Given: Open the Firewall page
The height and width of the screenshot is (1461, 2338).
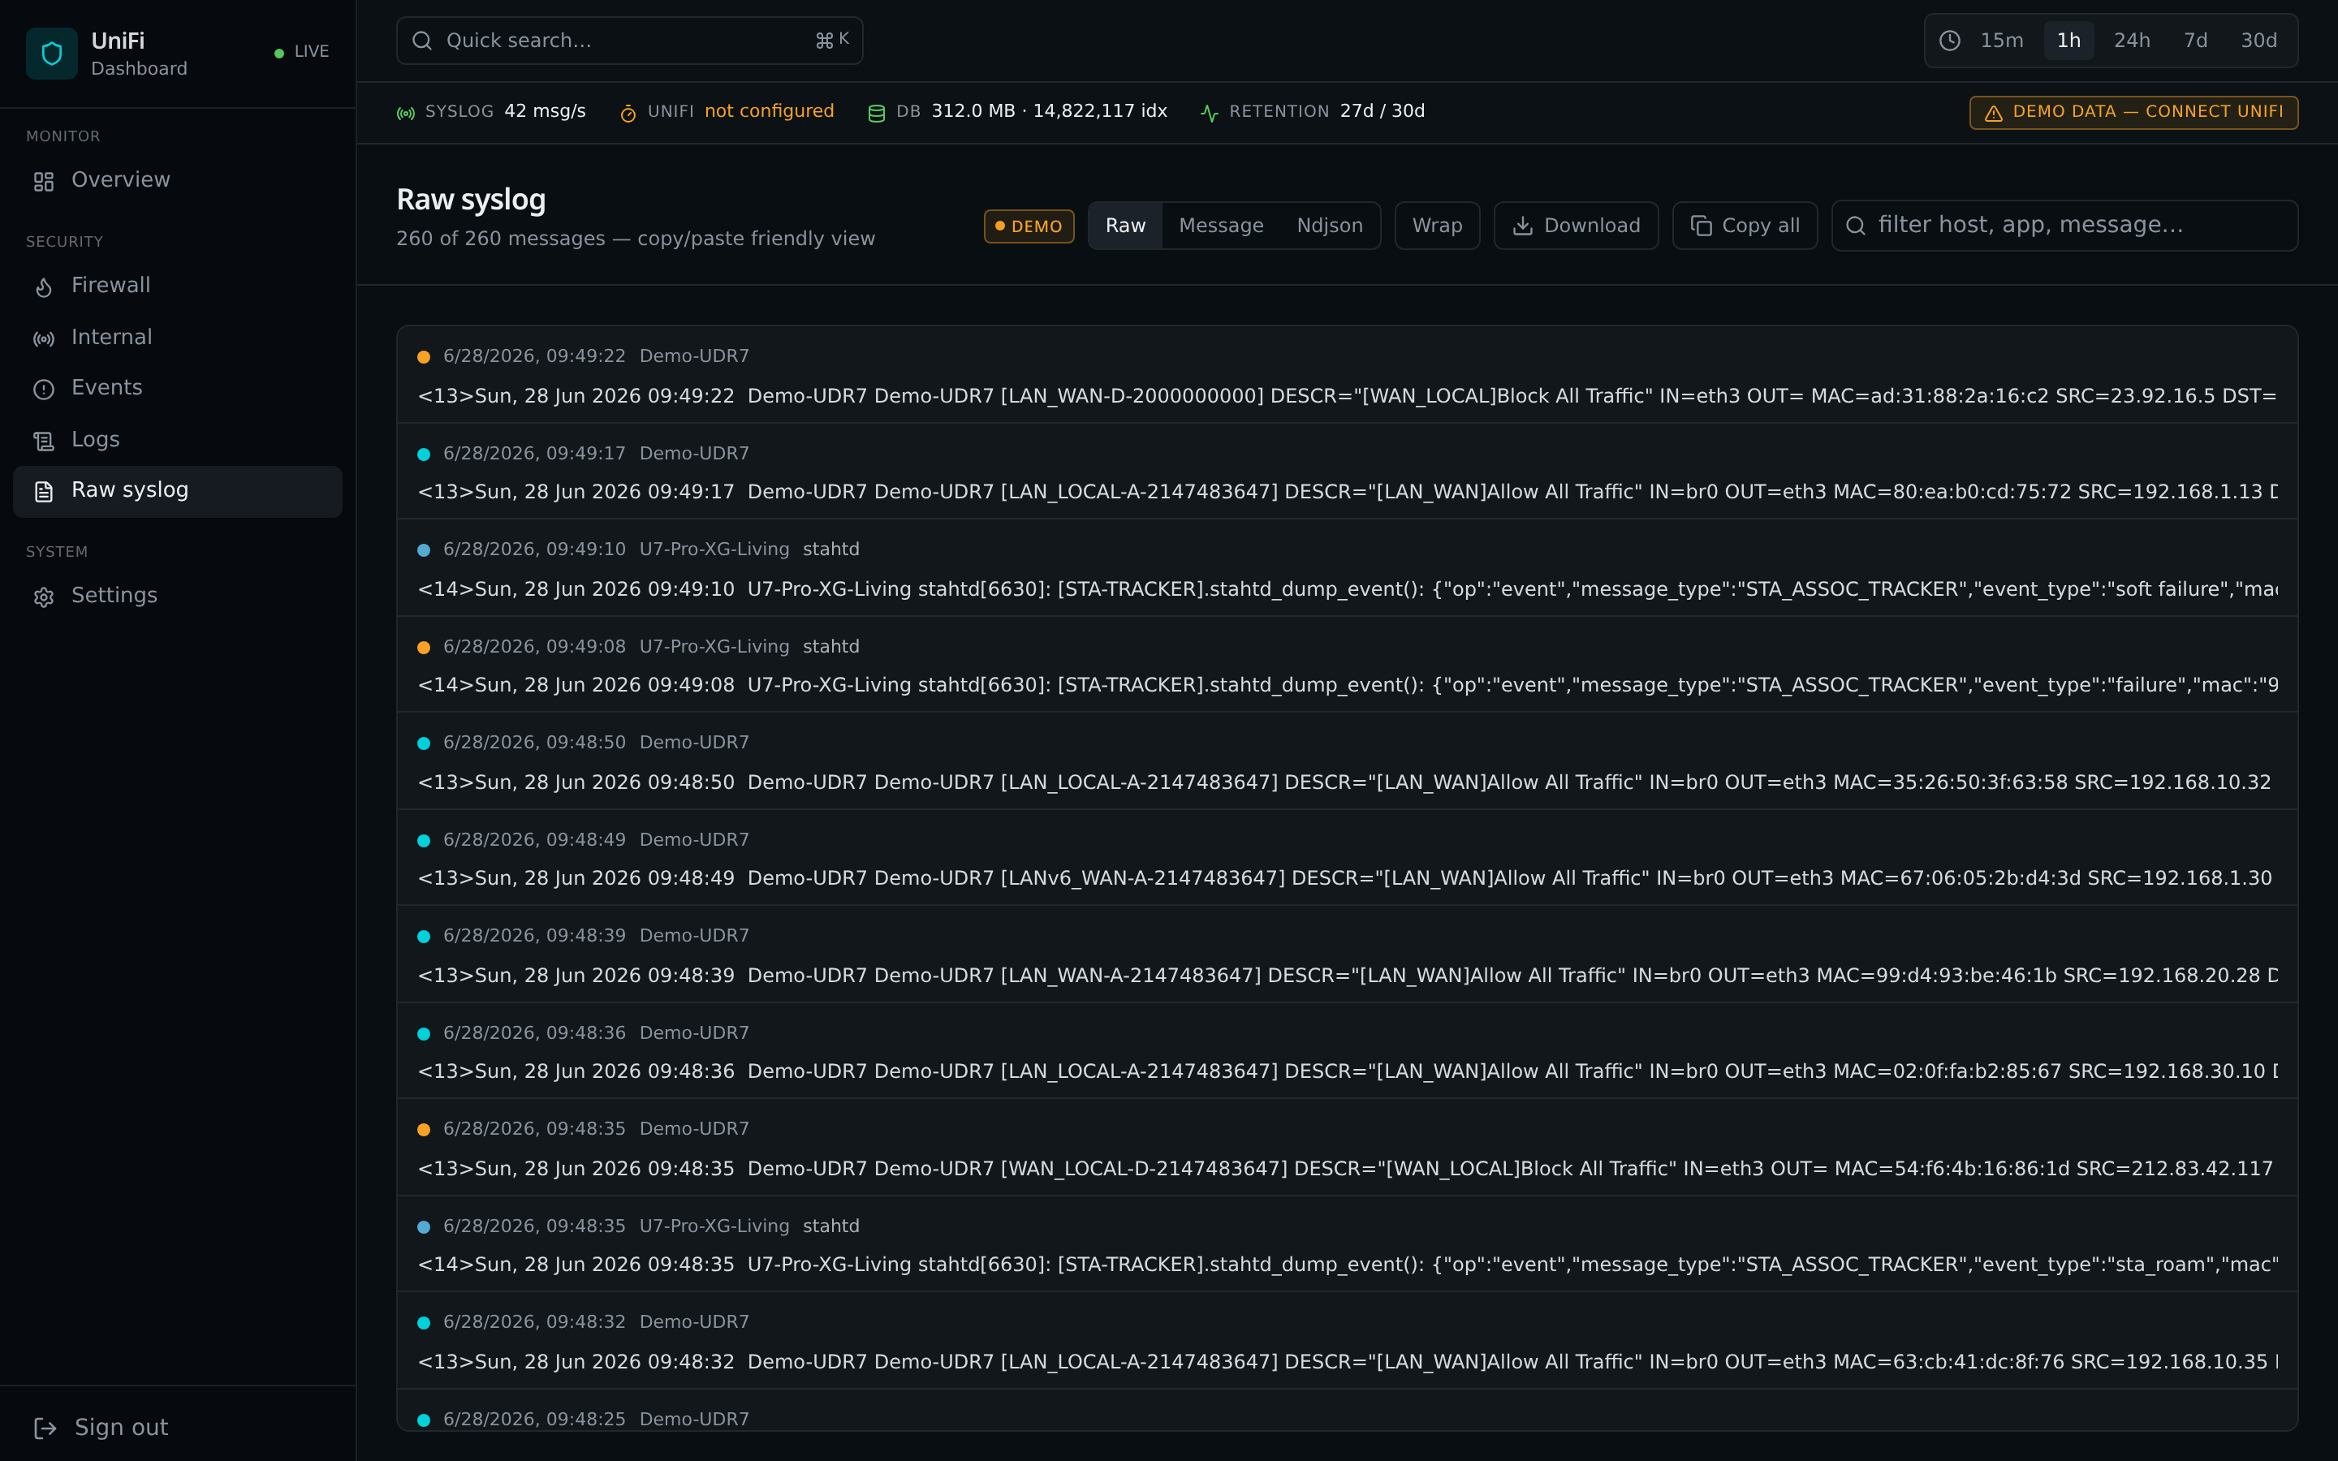Looking at the screenshot, I should tap(178, 286).
